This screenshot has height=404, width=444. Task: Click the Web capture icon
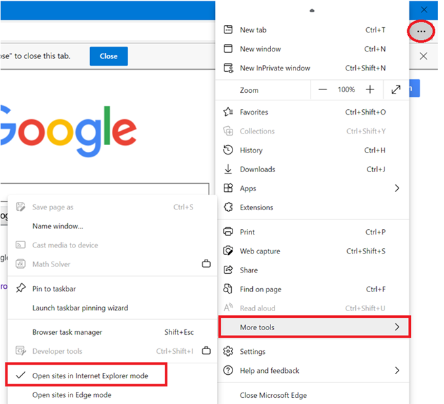point(228,251)
